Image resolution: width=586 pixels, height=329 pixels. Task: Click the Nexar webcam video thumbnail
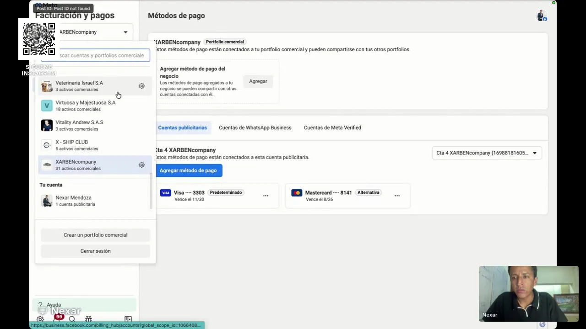529,294
